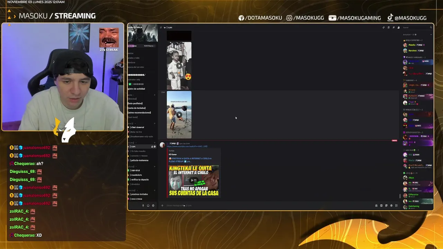
Task: Open the Canales y roles entry
Action: tap(134, 58)
